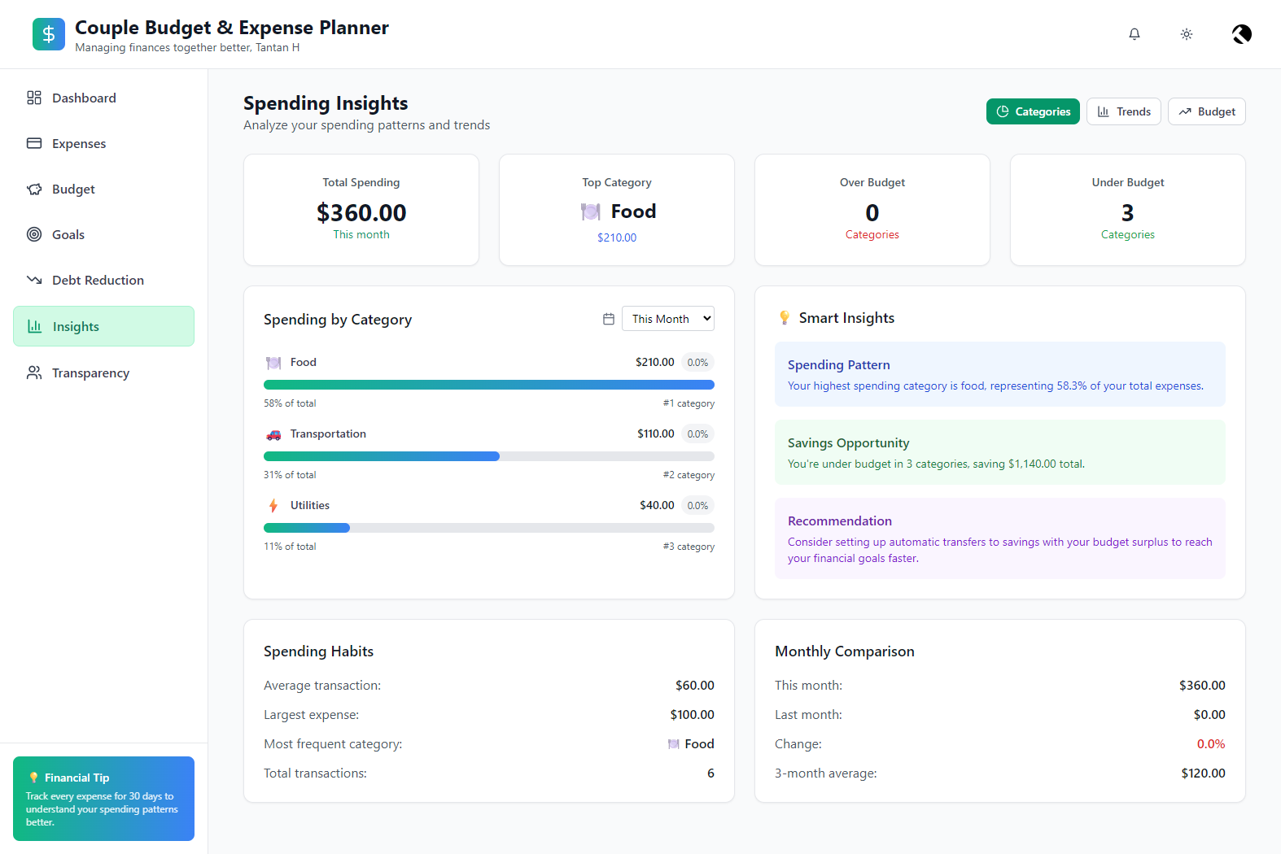Click the Top Category Food card
Viewport: 1281px width, 854px height.
coord(617,210)
